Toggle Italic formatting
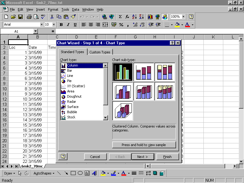 [x=68, y=25]
